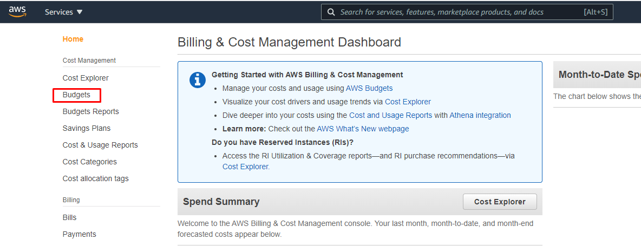The height and width of the screenshot is (246, 641).
Task: Open Cost Categories in sidebar
Action: [x=90, y=162]
